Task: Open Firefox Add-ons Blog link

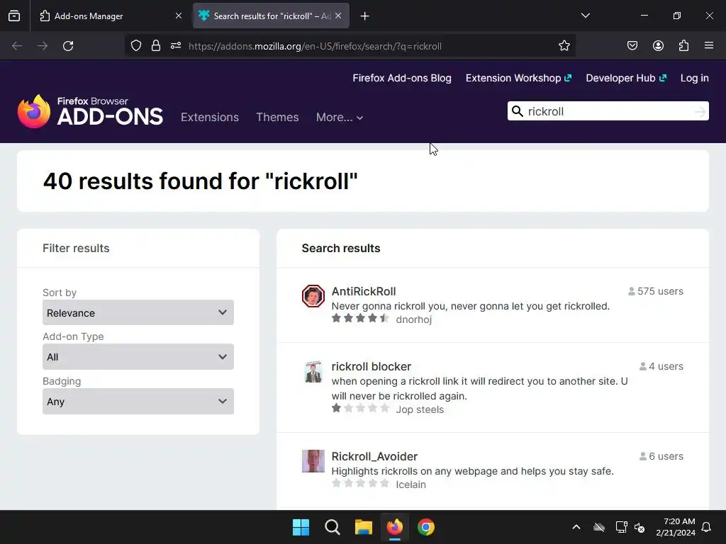Action: [x=402, y=78]
